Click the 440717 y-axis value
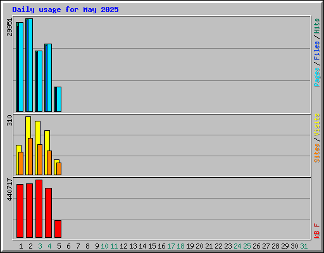Screen dimensions: 324x253 click(9, 189)
